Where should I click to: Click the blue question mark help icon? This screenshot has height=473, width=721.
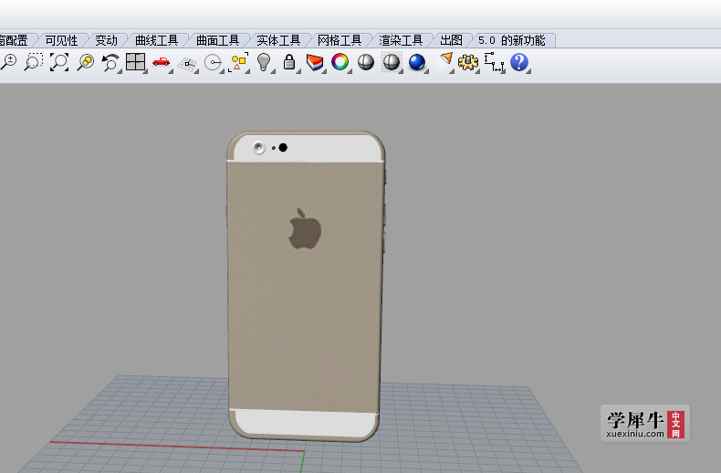519,62
